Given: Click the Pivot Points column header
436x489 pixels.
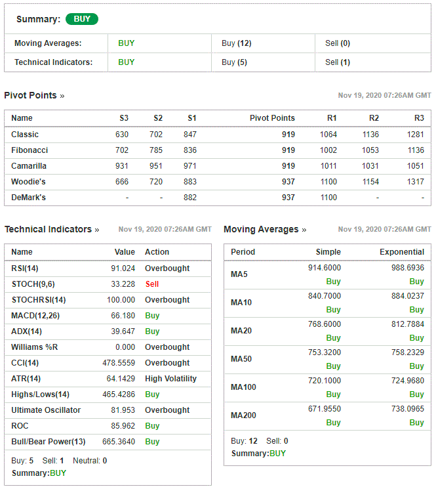Looking at the screenshot, I should pos(272,118).
